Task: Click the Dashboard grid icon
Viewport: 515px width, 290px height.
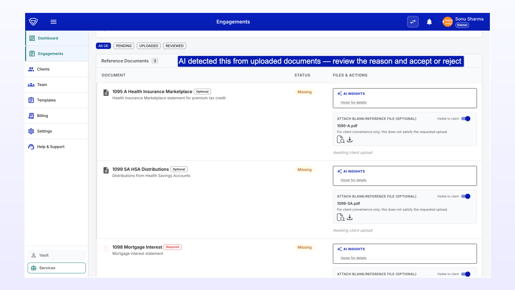Action: pyautogui.click(x=32, y=38)
